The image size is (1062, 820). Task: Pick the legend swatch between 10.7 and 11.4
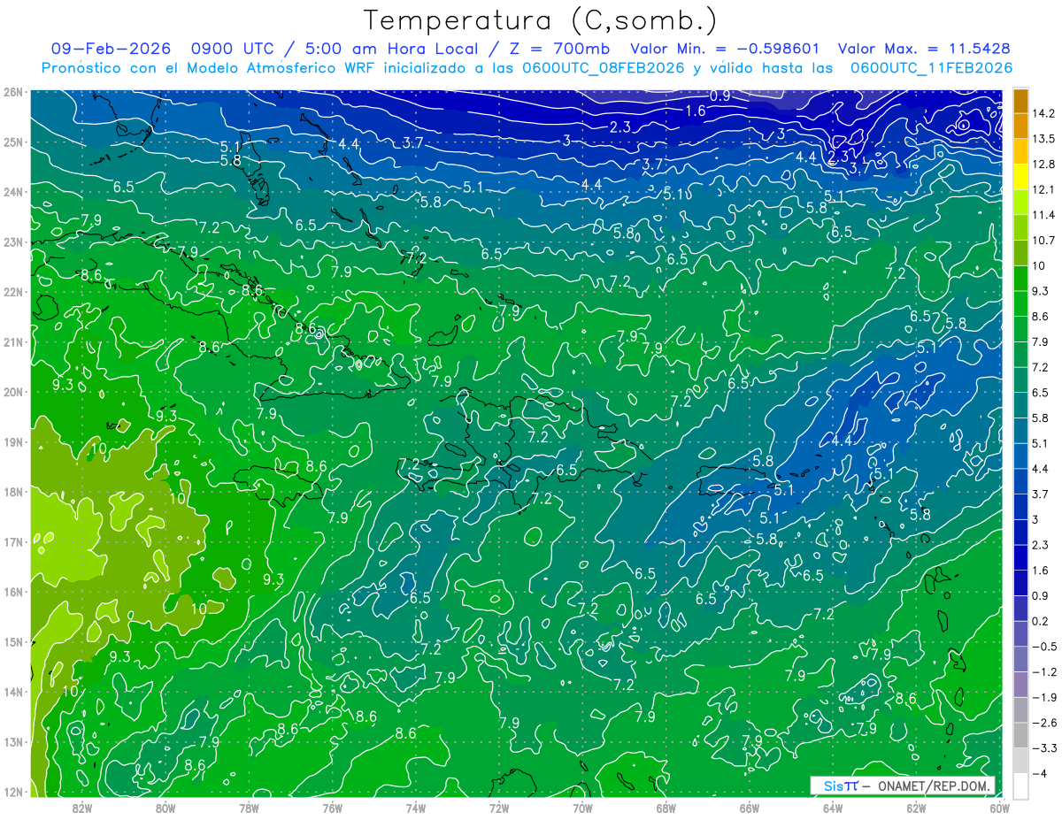[1020, 227]
